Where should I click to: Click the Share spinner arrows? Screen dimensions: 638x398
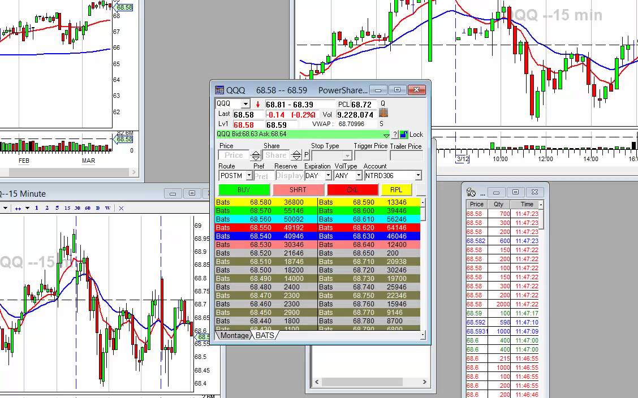point(296,155)
